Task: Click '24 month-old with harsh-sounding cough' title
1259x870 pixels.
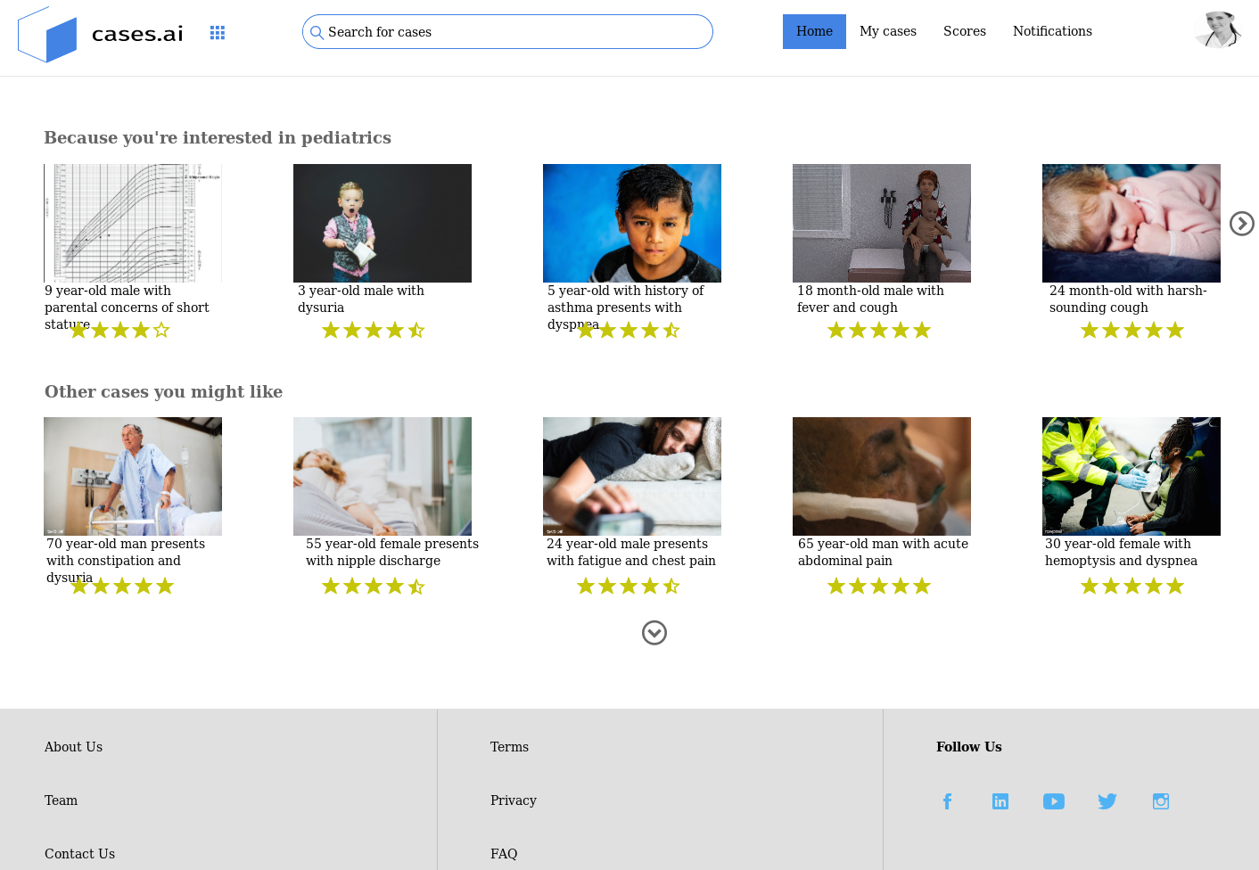Action: point(1128,300)
